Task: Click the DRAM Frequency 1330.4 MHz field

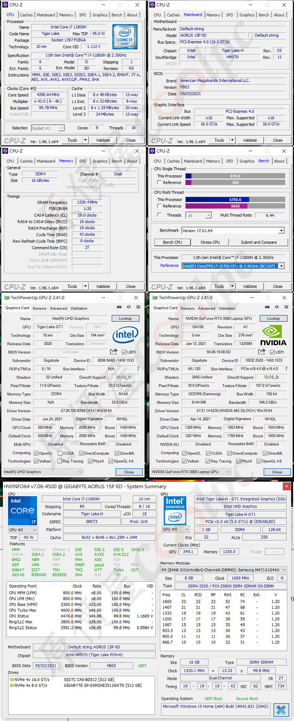Action: click(87, 202)
